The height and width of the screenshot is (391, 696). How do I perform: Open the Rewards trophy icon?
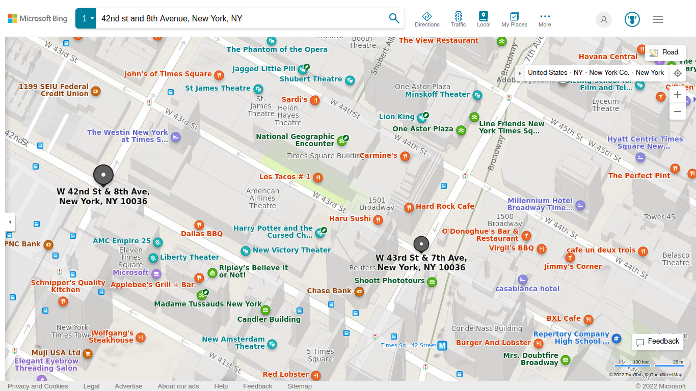[x=632, y=19]
